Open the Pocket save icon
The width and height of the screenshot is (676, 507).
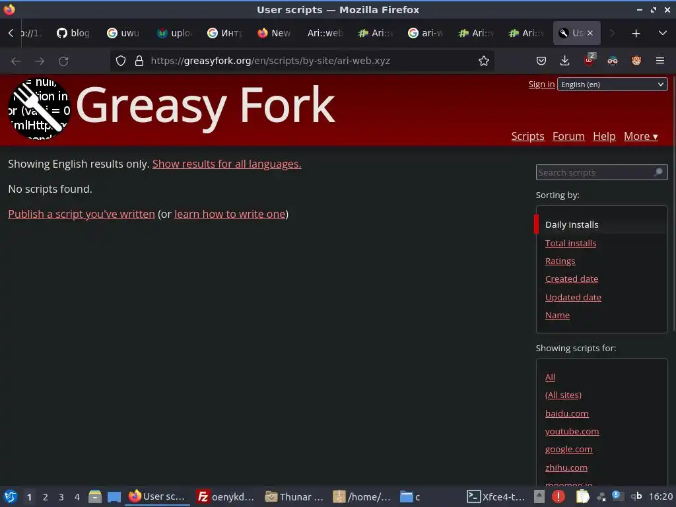[x=541, y=61]
